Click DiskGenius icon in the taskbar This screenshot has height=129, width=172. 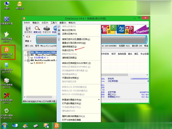point(56,125)
